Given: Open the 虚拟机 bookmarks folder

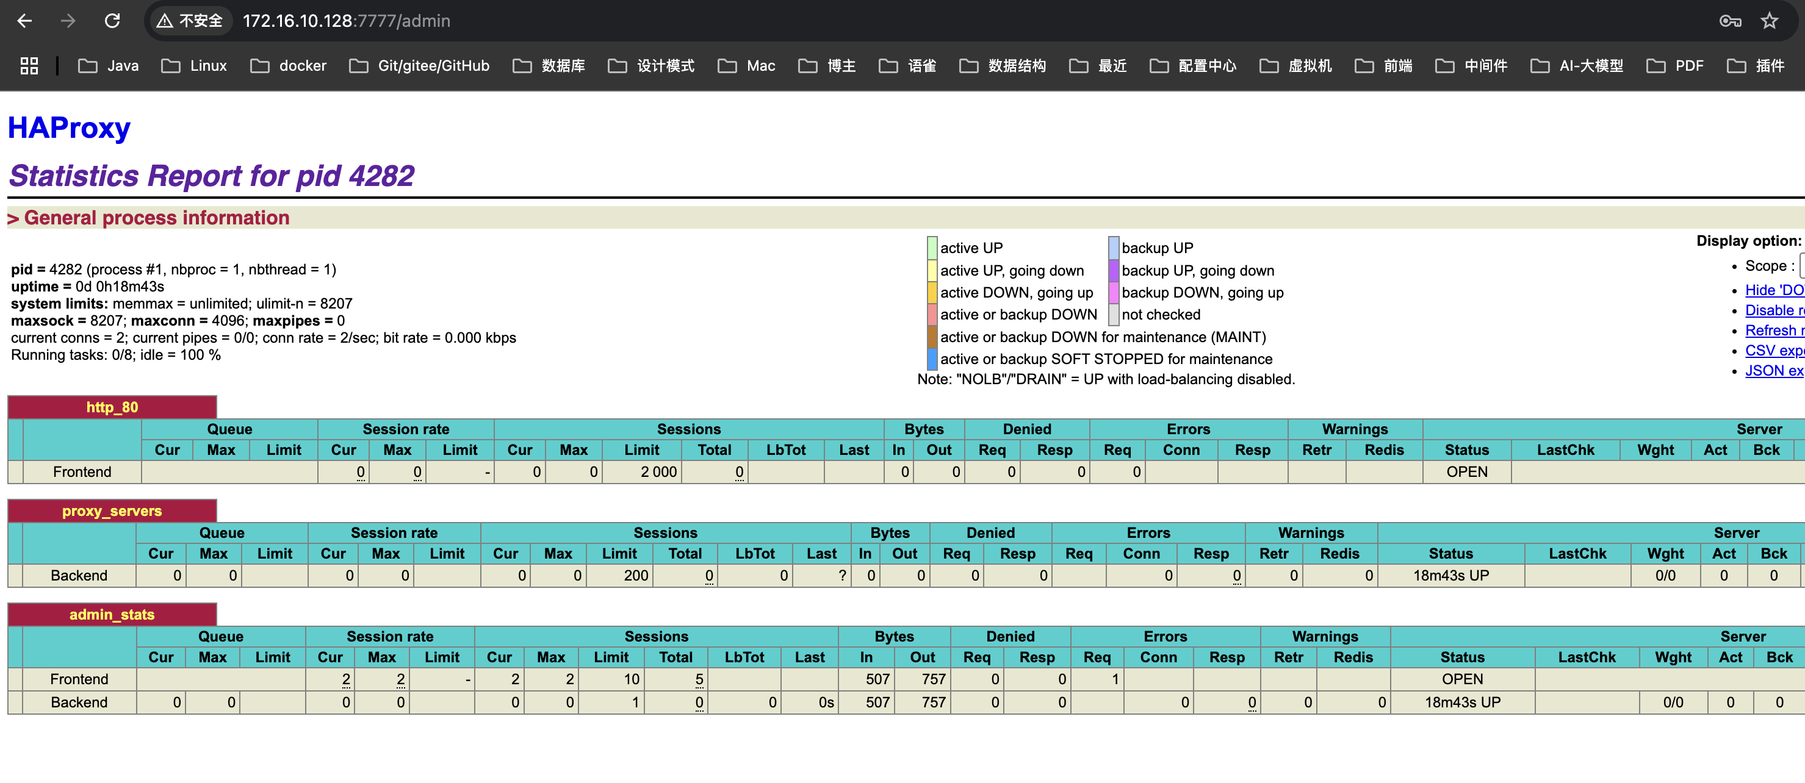Looking at the screenshot, I should [1295, 66].
